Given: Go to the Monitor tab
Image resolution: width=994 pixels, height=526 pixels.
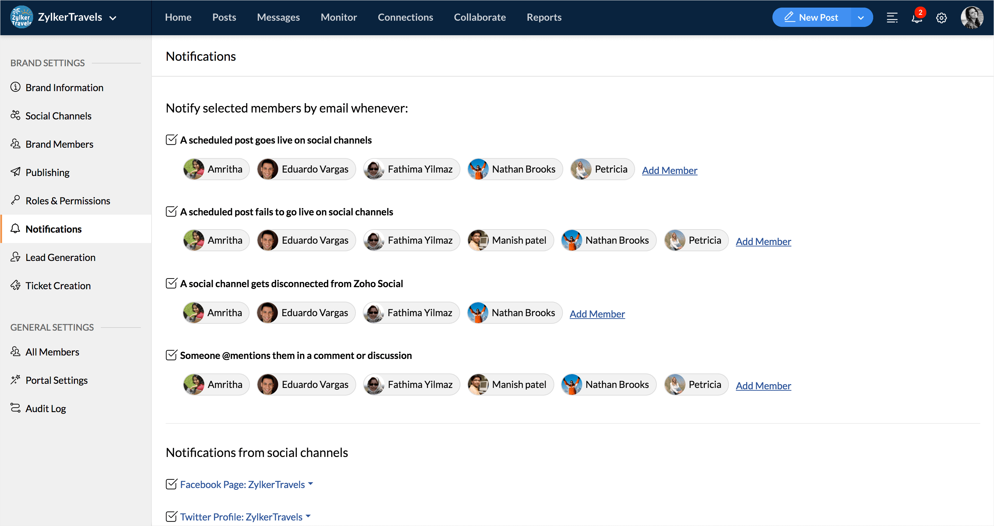Looking at the screenshot, I should pos(338,17).
